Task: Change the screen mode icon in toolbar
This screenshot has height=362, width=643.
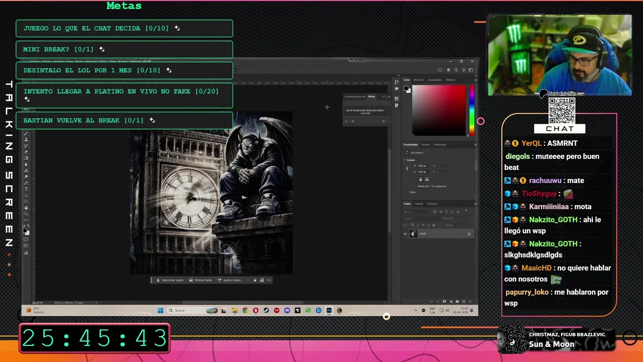Action: pyautogui.click(x=26, y=245)
